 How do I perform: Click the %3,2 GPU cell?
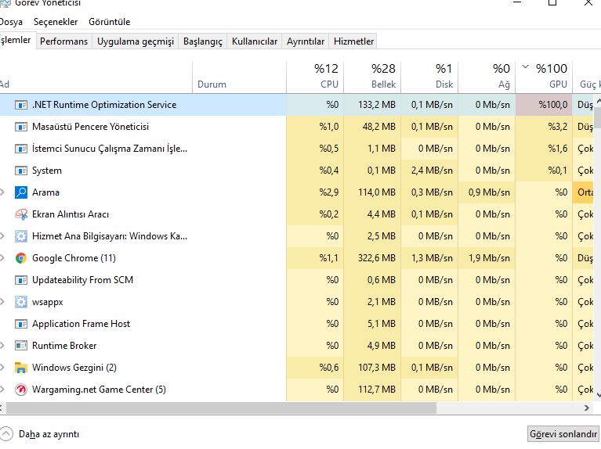click(x=544, y=127)
